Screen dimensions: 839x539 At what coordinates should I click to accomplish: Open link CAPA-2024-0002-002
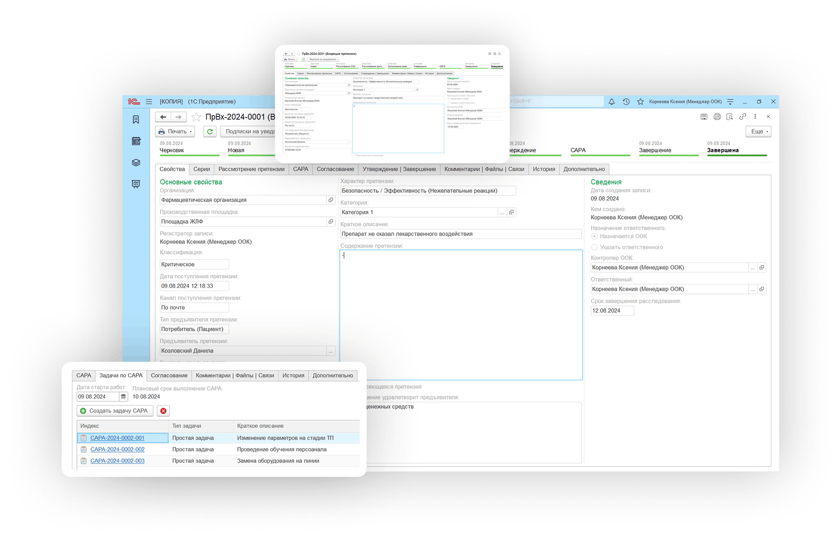(x=117, y=449)
